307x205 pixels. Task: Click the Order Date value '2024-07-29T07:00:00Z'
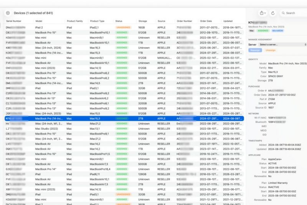point(282,95)
